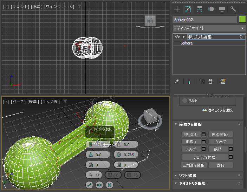Open the bridge selection mode cursor-arrow dropdown
Screen dimensions: 247x192
pyautogui.click(x=94, y=175)
